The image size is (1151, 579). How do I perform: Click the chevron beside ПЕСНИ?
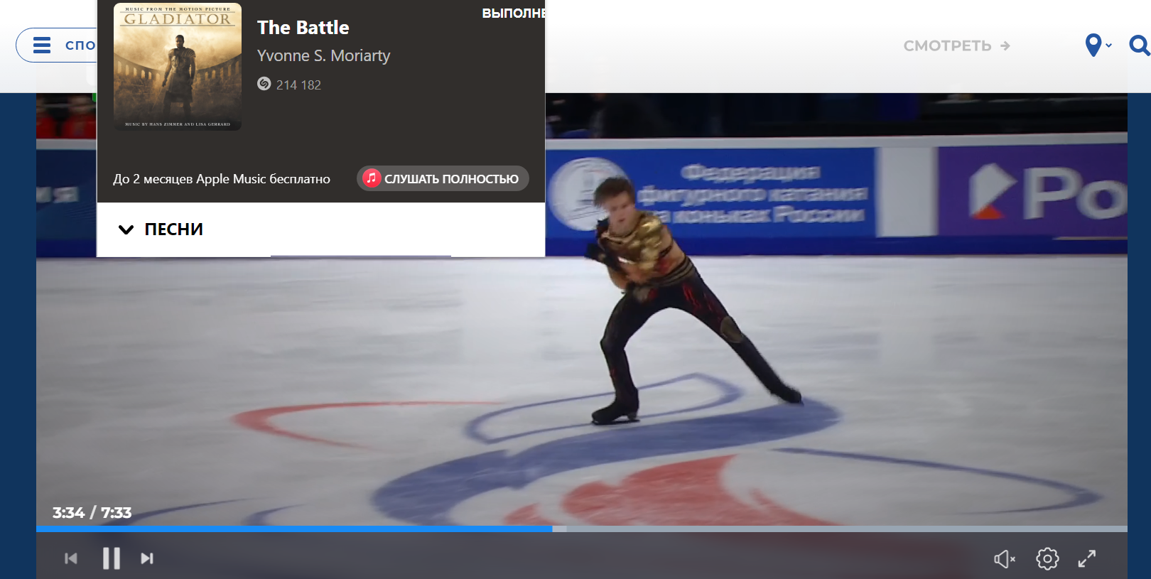[126, 229]
